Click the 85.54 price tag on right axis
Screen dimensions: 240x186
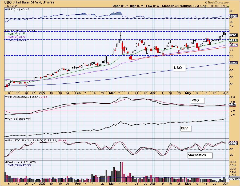click(233, 35)
